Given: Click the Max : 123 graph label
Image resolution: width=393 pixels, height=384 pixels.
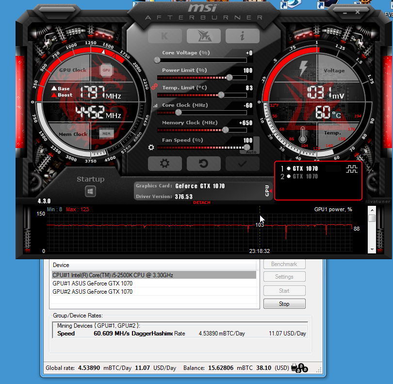Looking at the screenshot, I should tap(78, 209).
